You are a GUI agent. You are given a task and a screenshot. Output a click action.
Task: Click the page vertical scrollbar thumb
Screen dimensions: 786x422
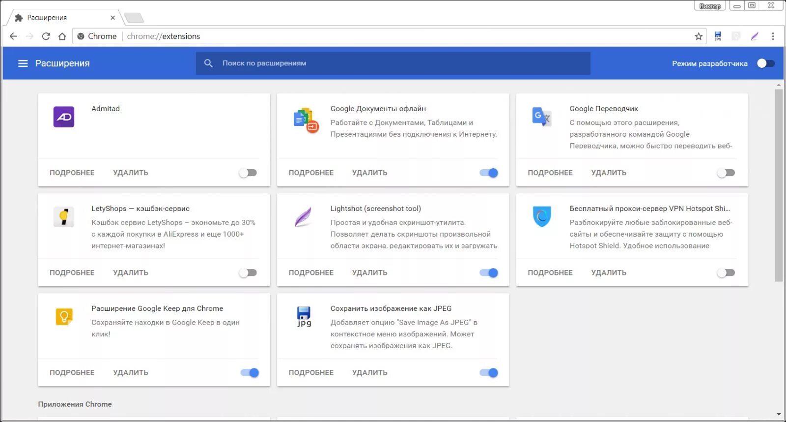click(779, 185)
